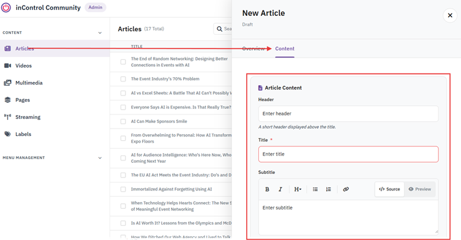Select 'From Overwhelming to Personal' checkbox
Image resolution: width=461 pixels, height=240 pixels.
[x=123, y=138]
